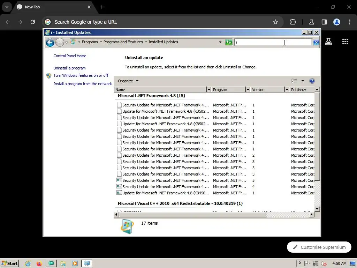This screenshot has height=268, width=357.
Task: Open the blue Help icon
Action: coord(312,81)
